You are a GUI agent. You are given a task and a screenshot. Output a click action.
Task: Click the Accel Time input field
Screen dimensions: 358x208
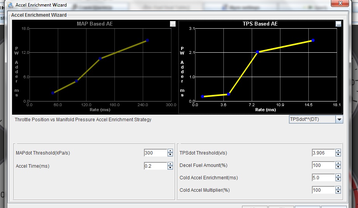[x=156, y=166]
